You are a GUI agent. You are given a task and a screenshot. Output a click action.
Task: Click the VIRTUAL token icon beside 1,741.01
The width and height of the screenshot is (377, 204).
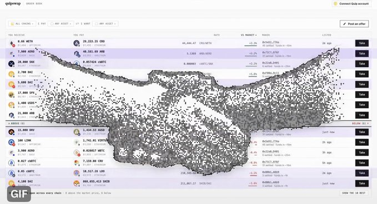[77, 142]
